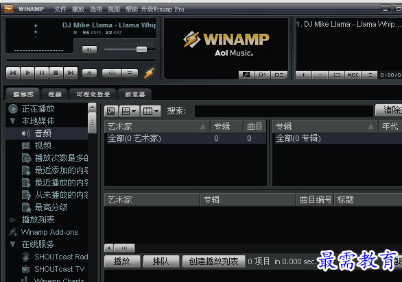Open the 播放 menu

78,9
